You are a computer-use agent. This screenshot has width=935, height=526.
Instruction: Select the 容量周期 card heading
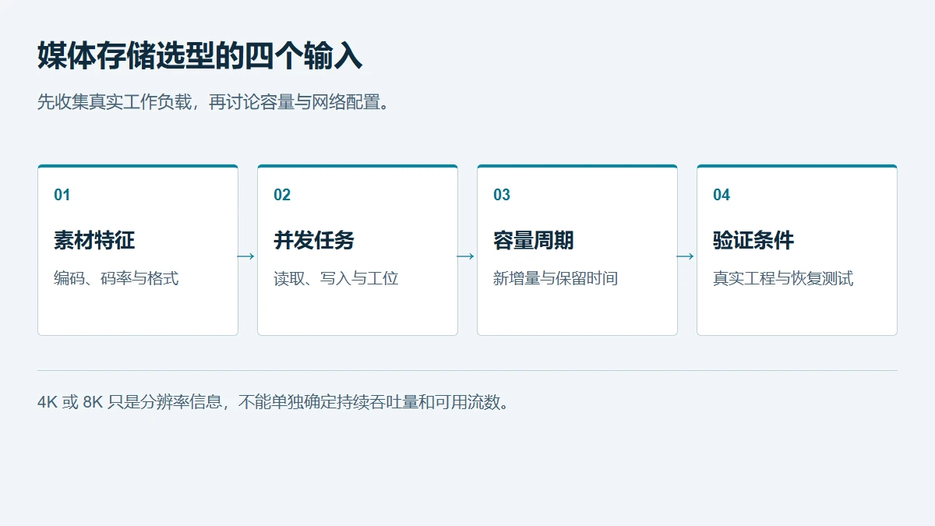click(x=534, y=240)
